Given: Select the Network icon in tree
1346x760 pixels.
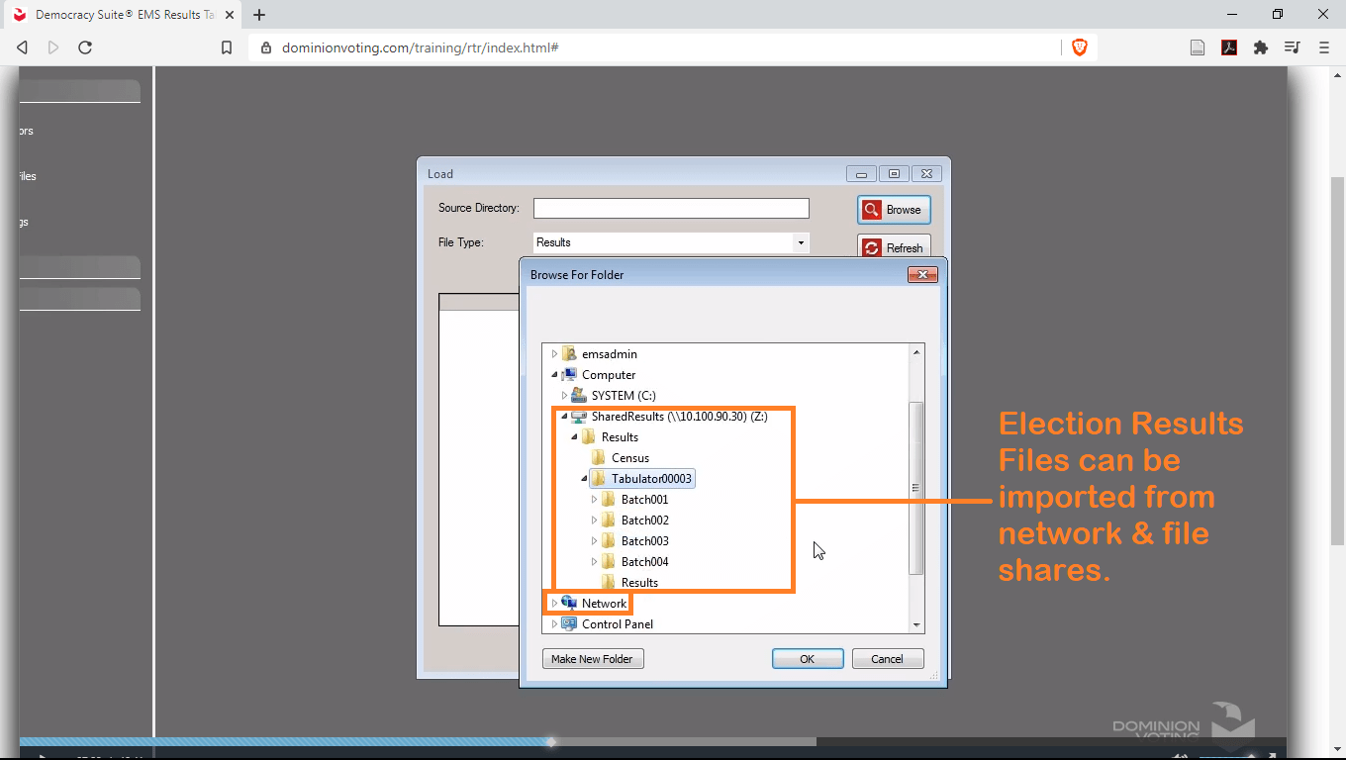Looking at the screenshot, I should 569,604.
